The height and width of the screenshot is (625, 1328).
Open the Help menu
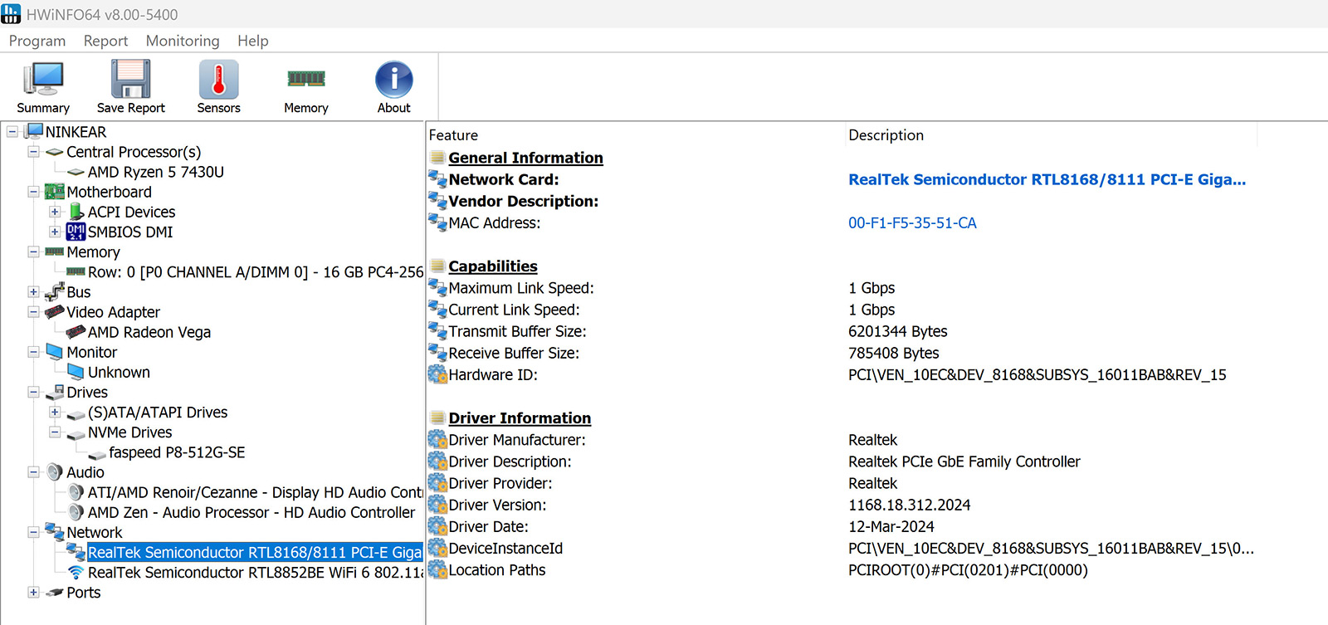coord(253,41)
